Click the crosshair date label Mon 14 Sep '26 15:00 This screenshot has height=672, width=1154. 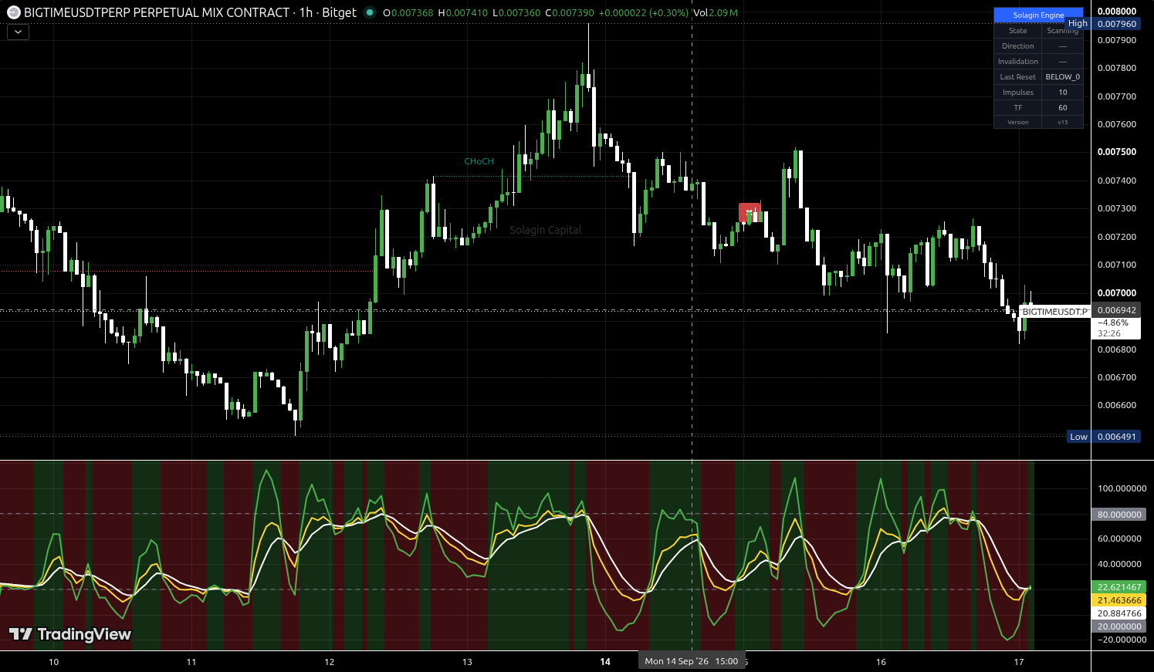pos(692,661)
